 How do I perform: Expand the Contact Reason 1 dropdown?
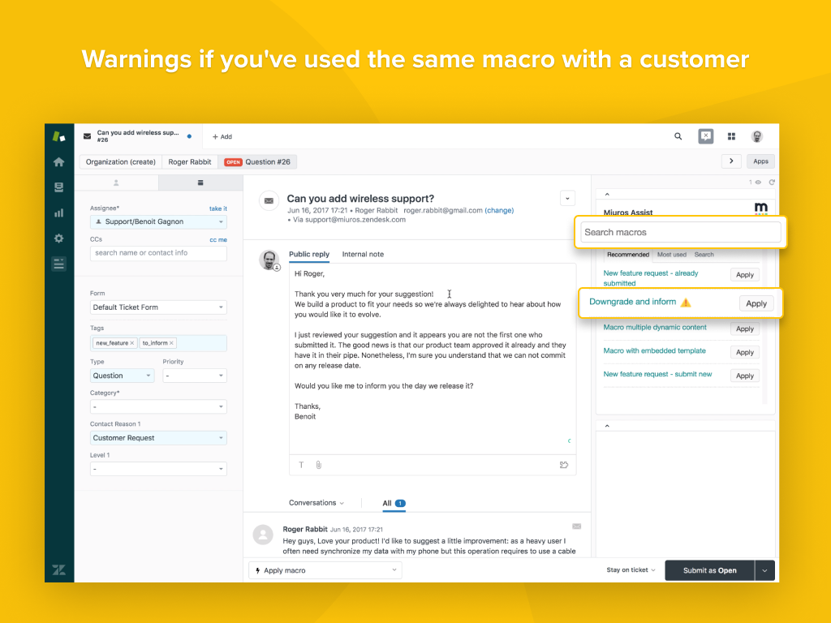158,438
